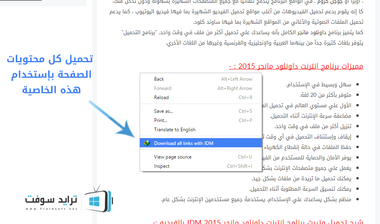Viewport: 380px width, 224px height.
Task: Click the Traidsoft Arabic site name text
Action: (x=51, y=200)
